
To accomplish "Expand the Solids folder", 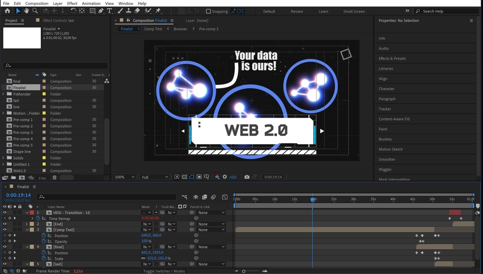I will 3,158.
